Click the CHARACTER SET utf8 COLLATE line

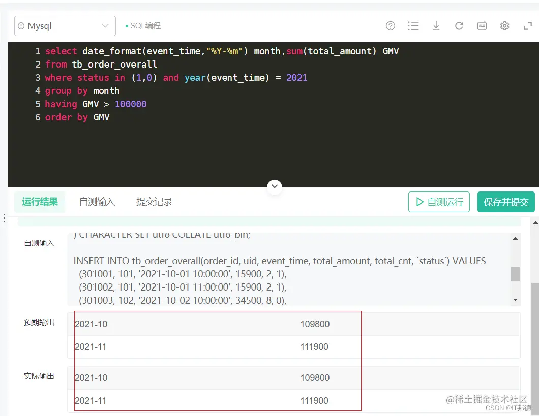pyautogui.click(x=162, y=235)
